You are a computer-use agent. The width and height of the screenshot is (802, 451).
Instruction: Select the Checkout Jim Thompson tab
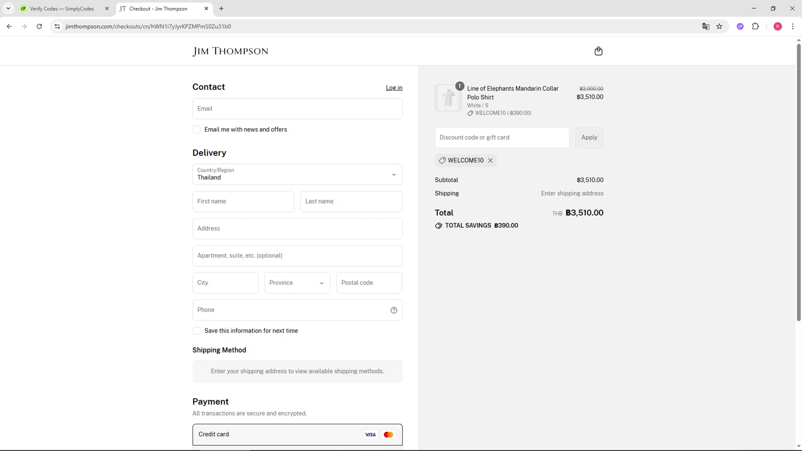click(158, 9)
